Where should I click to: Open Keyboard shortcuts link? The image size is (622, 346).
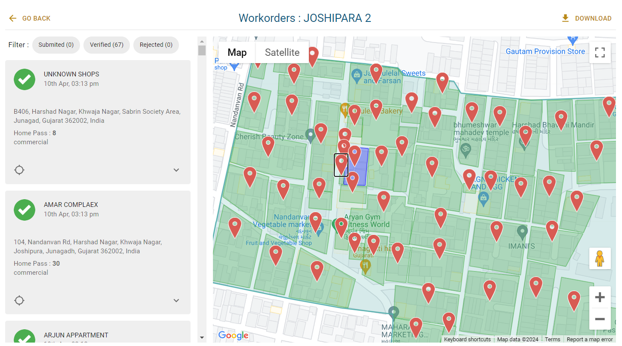pyautogui.click(x=467, y=339)
